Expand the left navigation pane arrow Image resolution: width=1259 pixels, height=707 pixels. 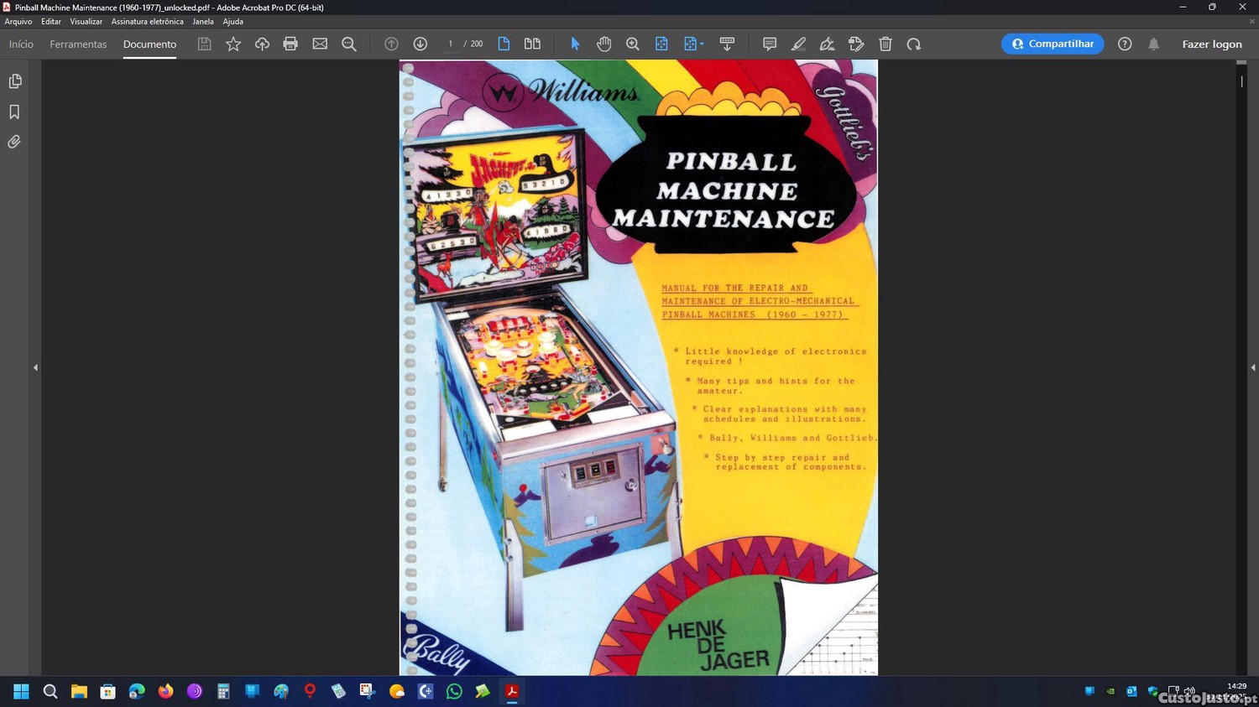(35, 367)
